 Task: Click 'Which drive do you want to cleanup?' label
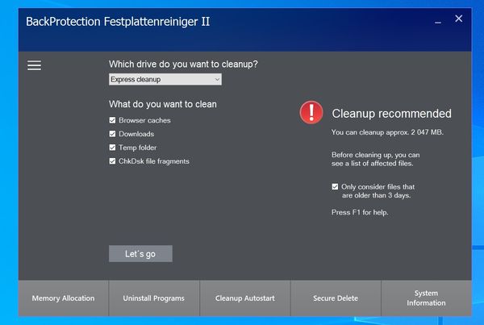[183, 65]
